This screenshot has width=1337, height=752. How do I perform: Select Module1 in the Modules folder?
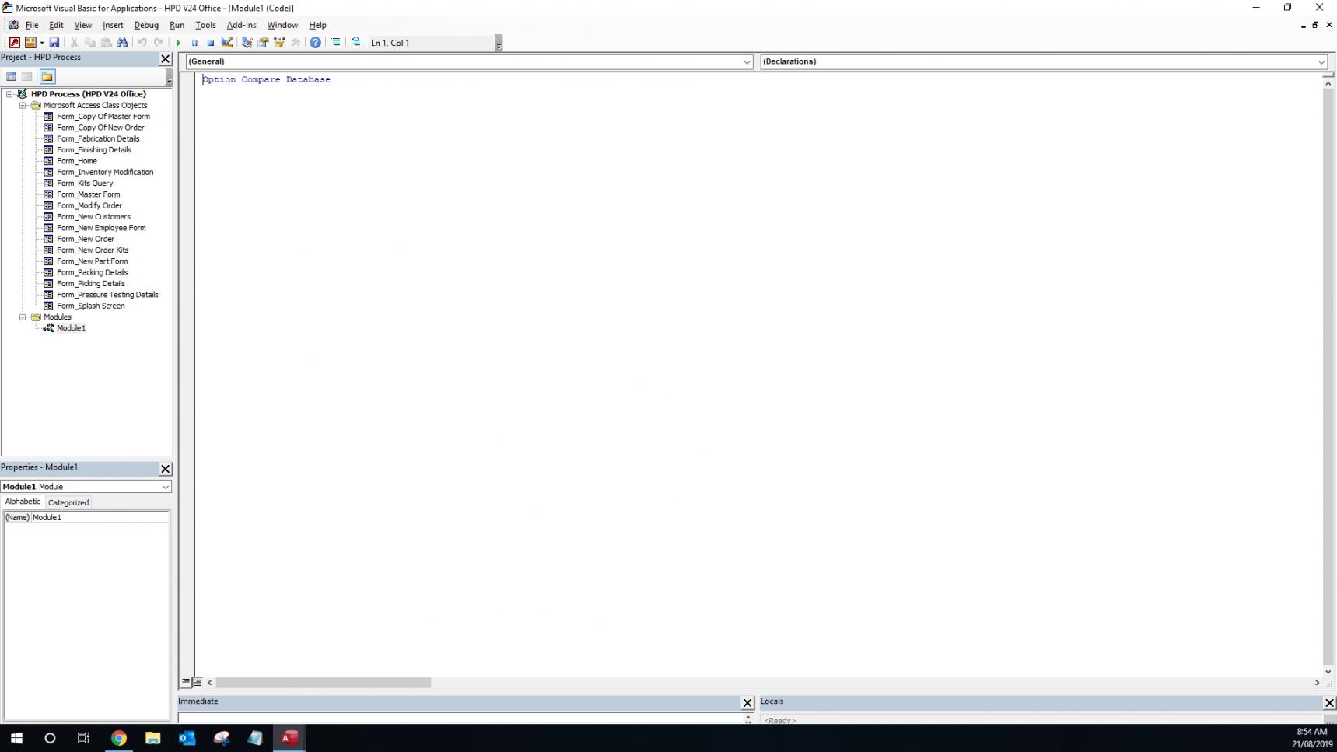pos(71,328)
